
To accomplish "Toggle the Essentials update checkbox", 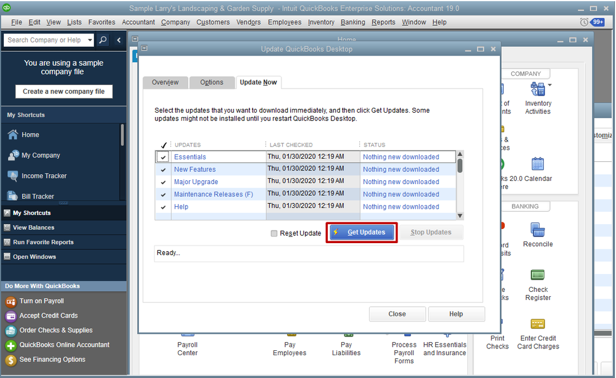I will (x=163, y=157).
